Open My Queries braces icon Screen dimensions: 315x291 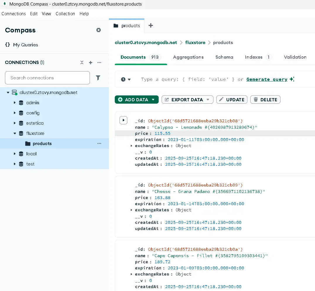click(x=7, y=45)
